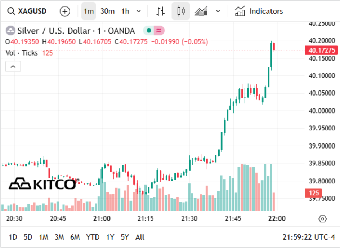The height and width of the screenshot is (248, 340).
Task: Select the candlestick chart style icon
Action: tap(181, 11)
